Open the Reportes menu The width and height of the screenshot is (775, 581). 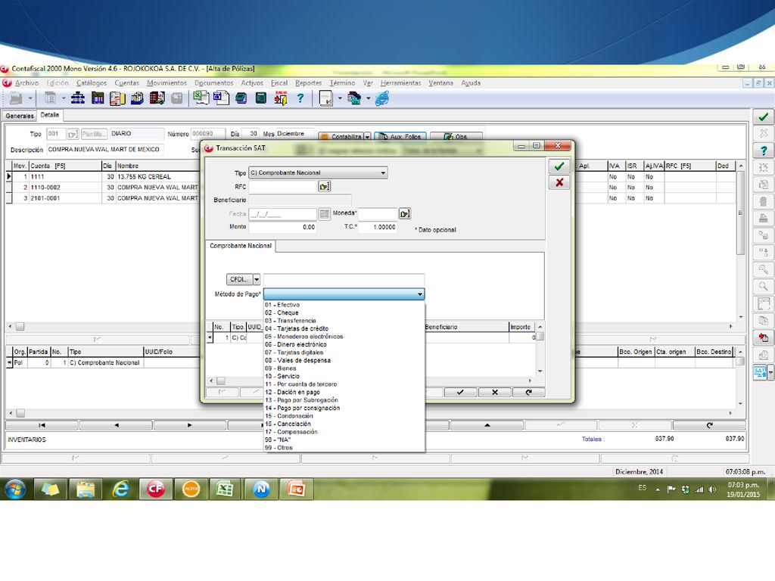[309, 83]
